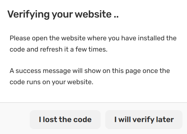The width and height of the screenshot is (187, 134).
Task: Click the divider line above the footer buttons
Action: click(94, 102)
